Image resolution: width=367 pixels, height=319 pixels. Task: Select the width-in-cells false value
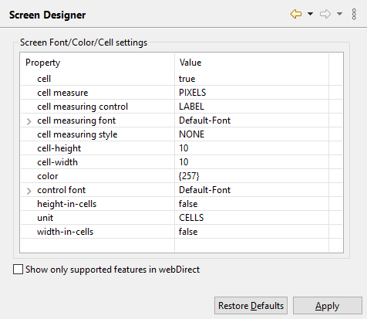coord(188,232)
